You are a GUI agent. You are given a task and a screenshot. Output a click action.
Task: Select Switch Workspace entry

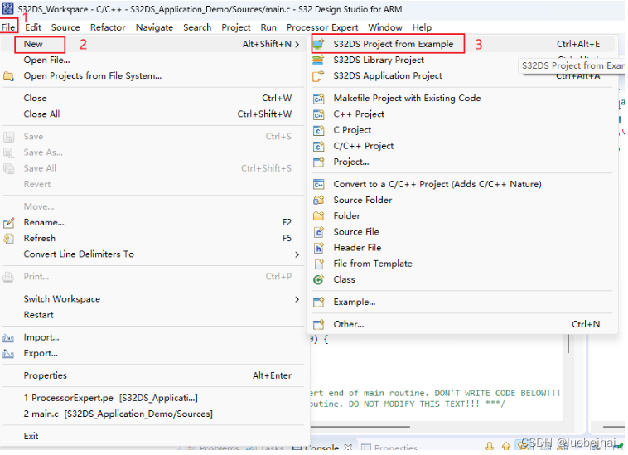click(x=152, y=299)
